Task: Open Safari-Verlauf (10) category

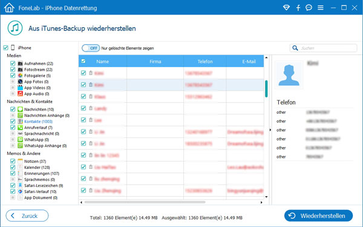Action: [x=41, y=191]
